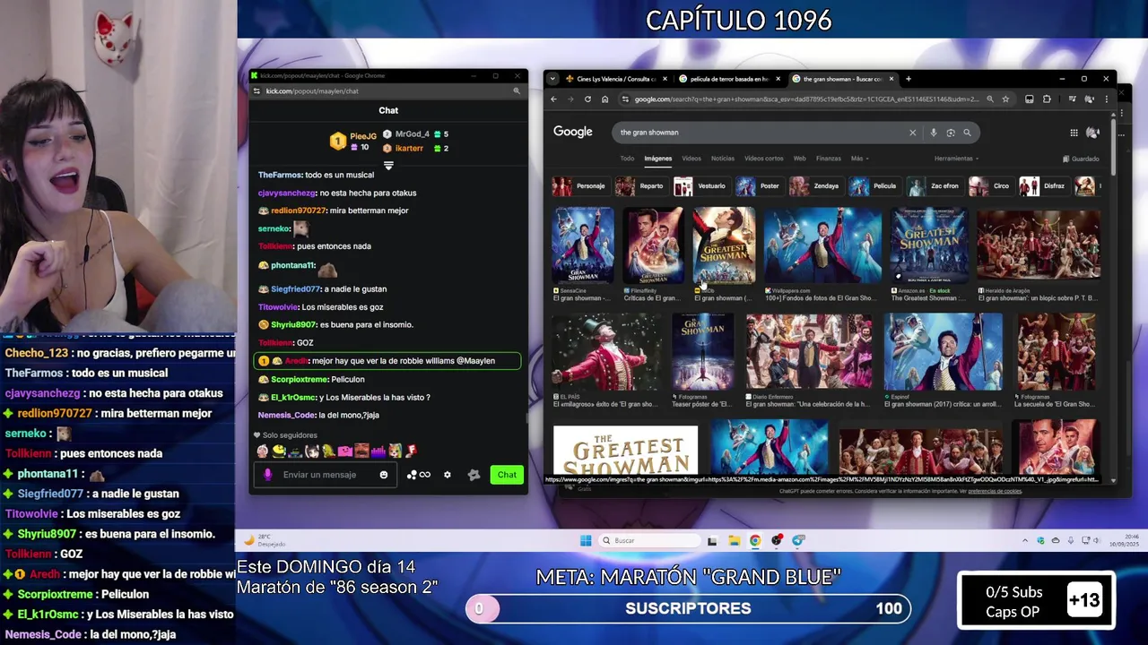Switch to the Todo results tab

pyautogui.click(x=627, y=159)
